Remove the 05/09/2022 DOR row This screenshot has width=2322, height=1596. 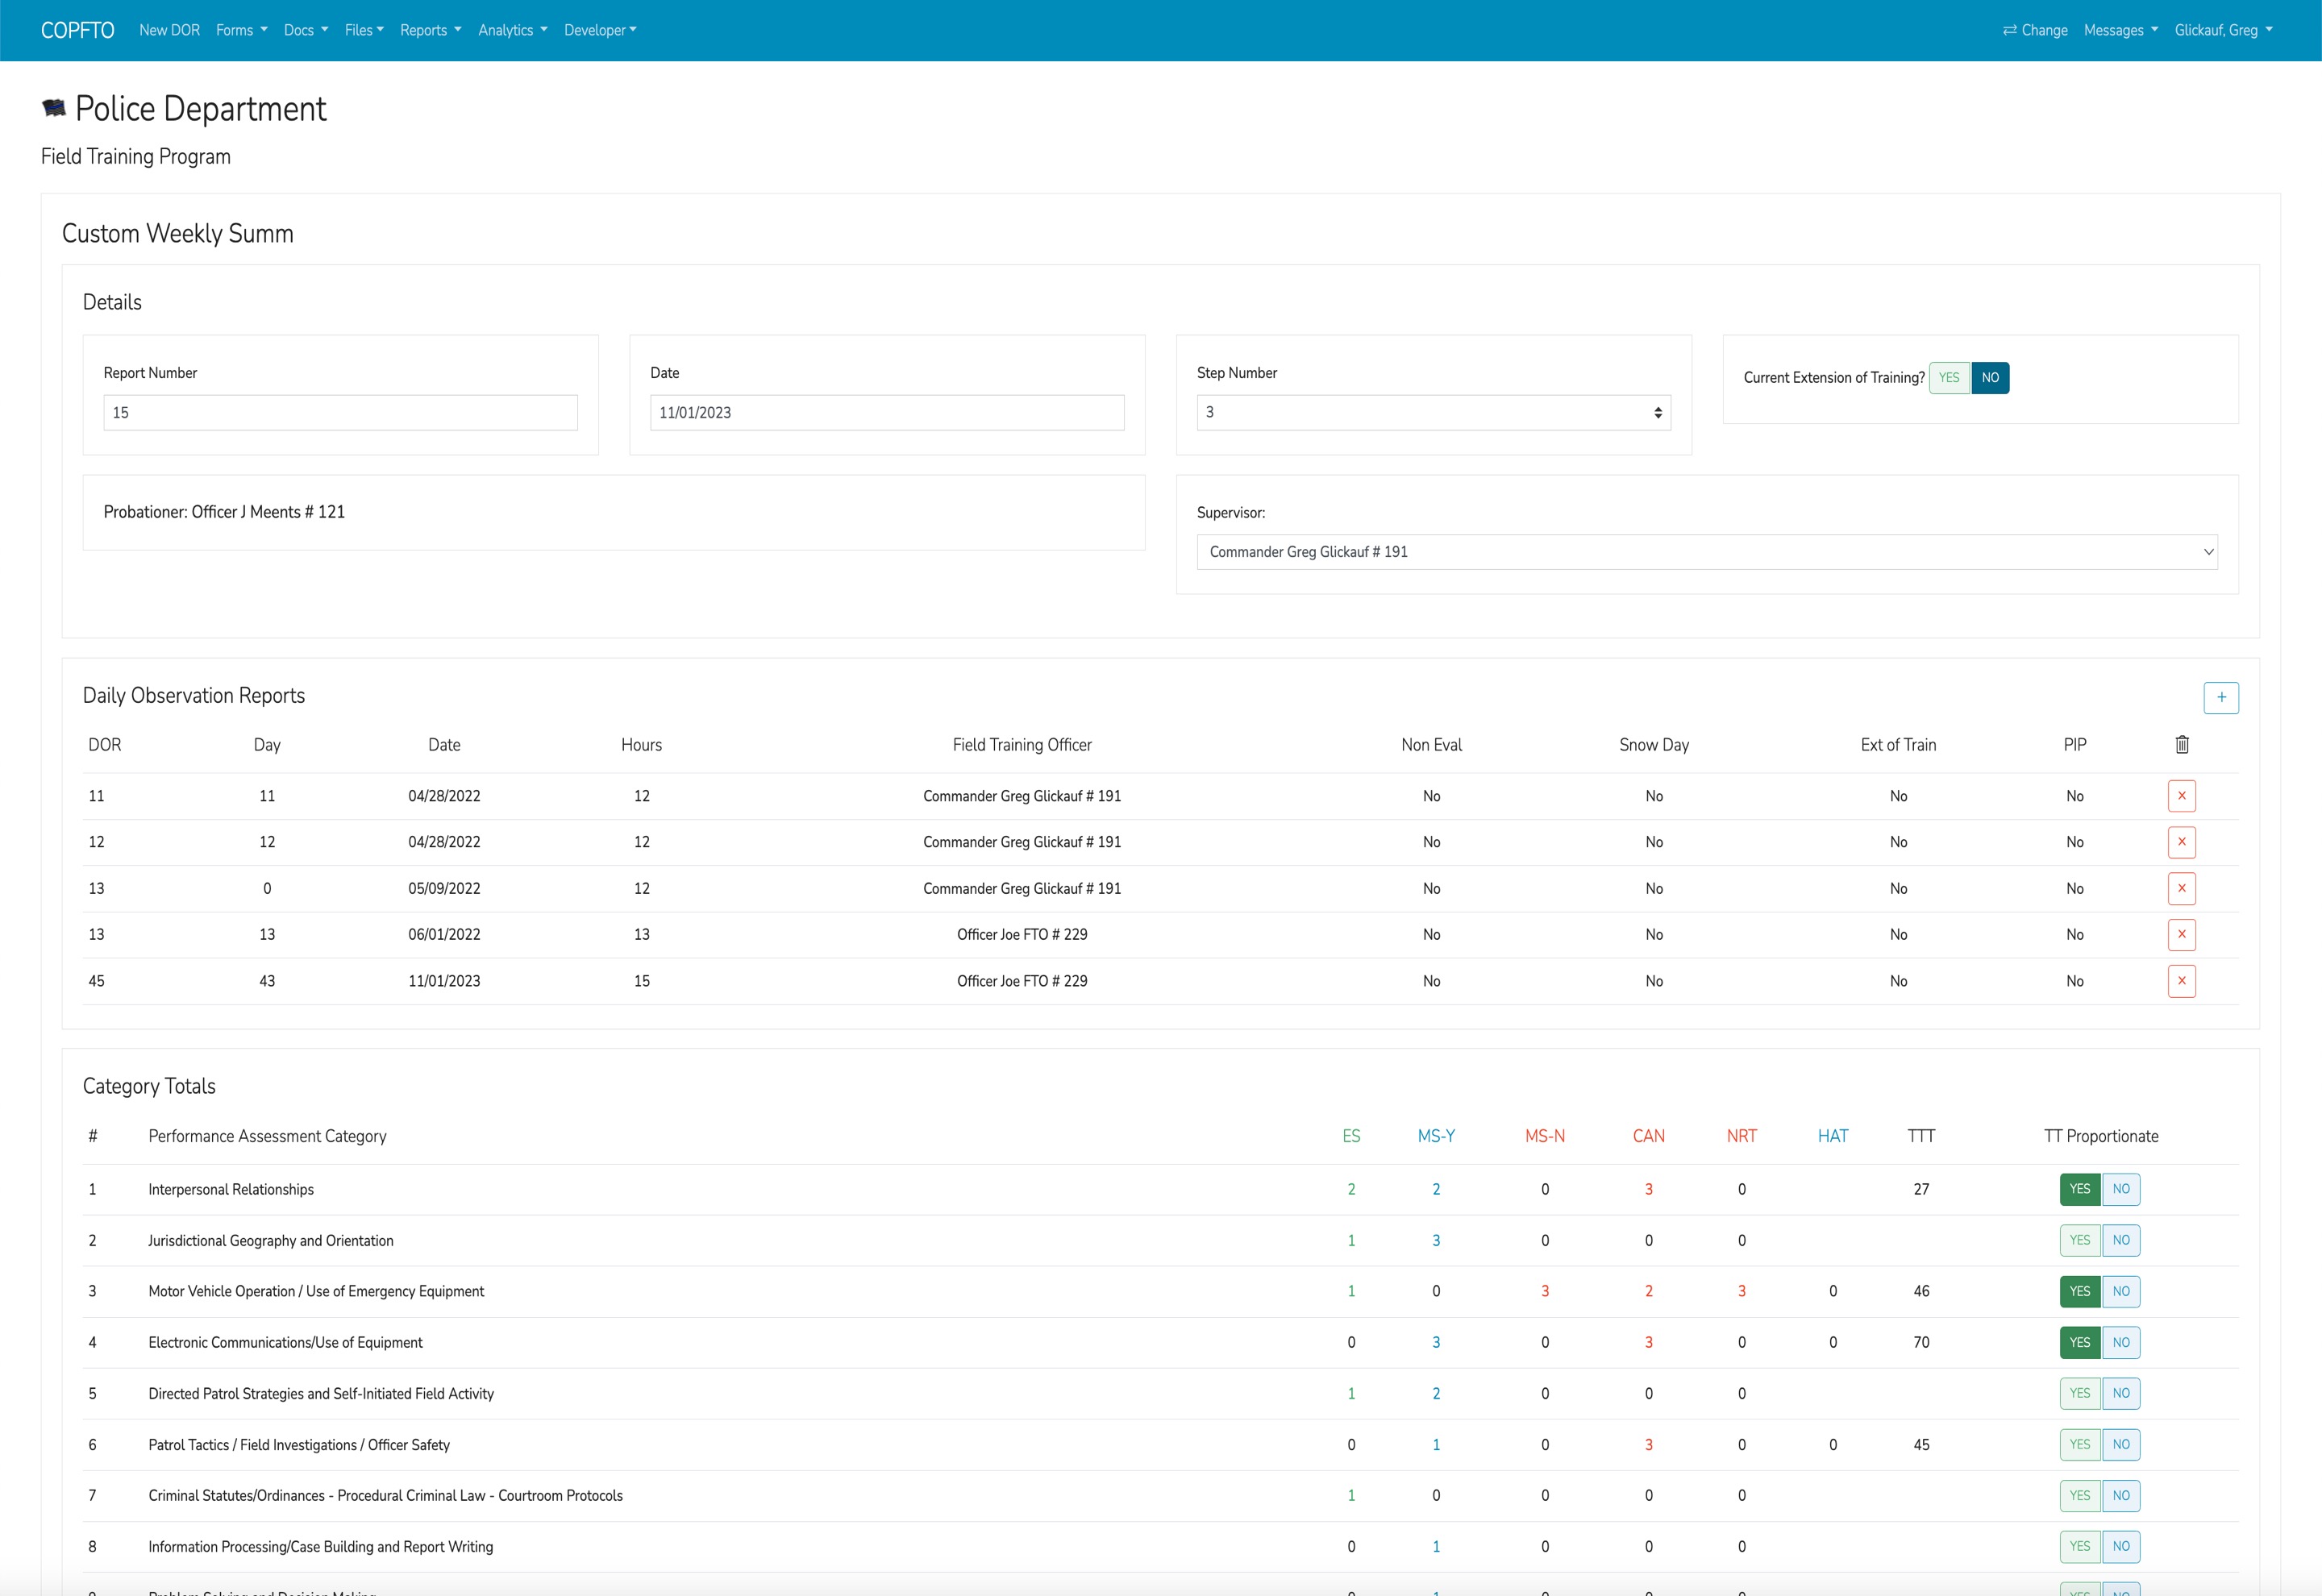(2181, 888)
